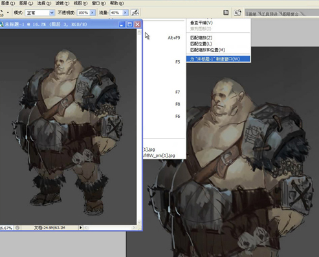
Task: Choose 垂直平铺(V) in submenu
Action: click(218, 23)
